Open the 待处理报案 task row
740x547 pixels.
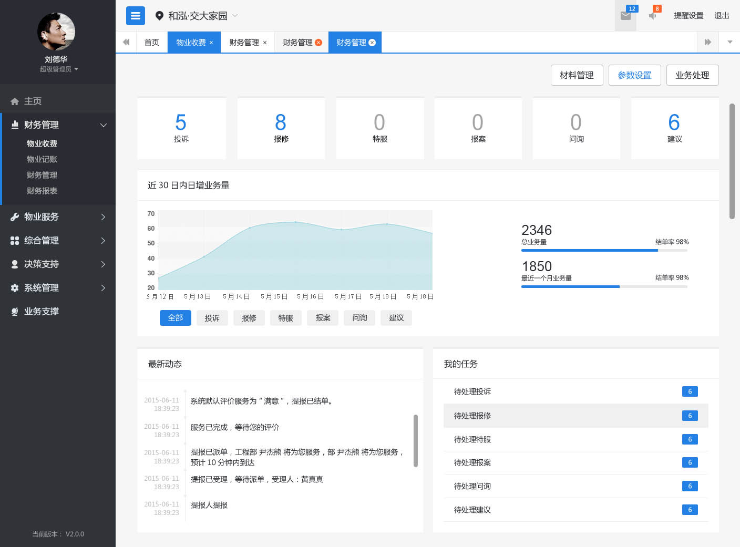[576, 462]
